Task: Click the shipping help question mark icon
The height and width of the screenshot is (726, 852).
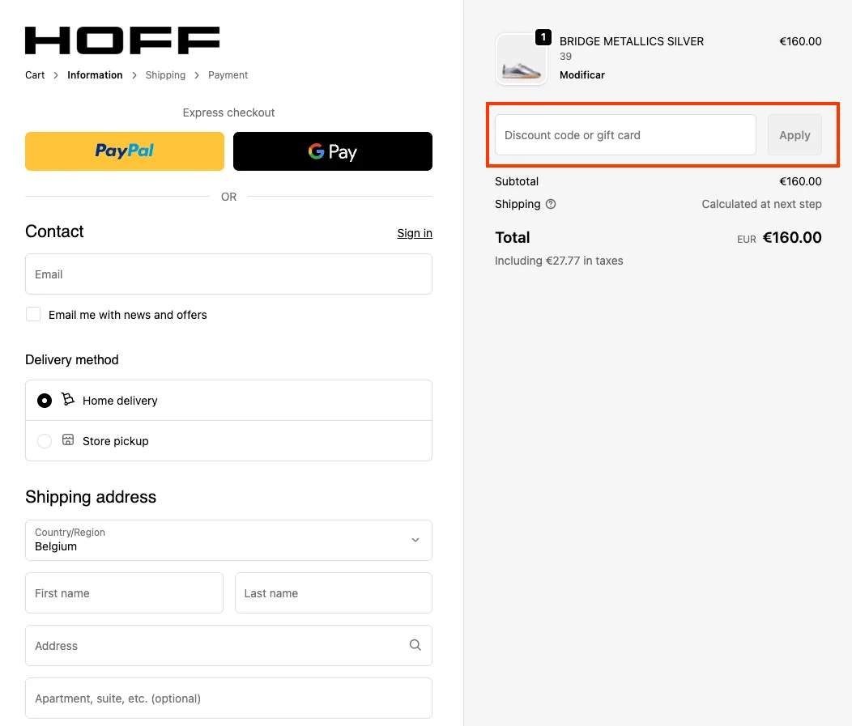Action: (551, 204)
